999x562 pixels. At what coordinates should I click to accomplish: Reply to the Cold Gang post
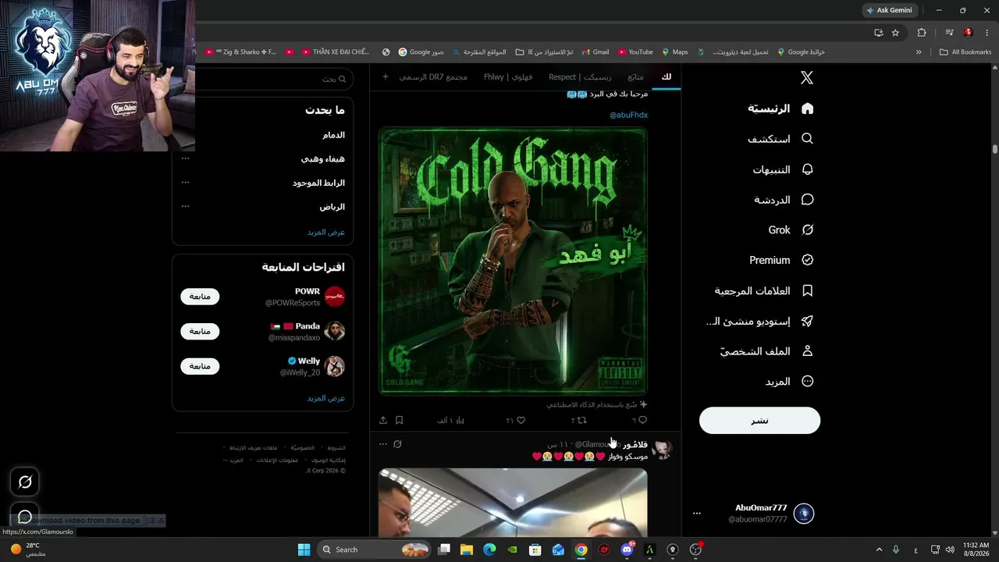point(639,420)
